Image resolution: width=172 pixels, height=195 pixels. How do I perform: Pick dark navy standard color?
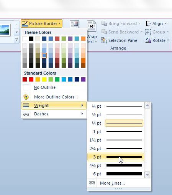(x=77, y=79)
